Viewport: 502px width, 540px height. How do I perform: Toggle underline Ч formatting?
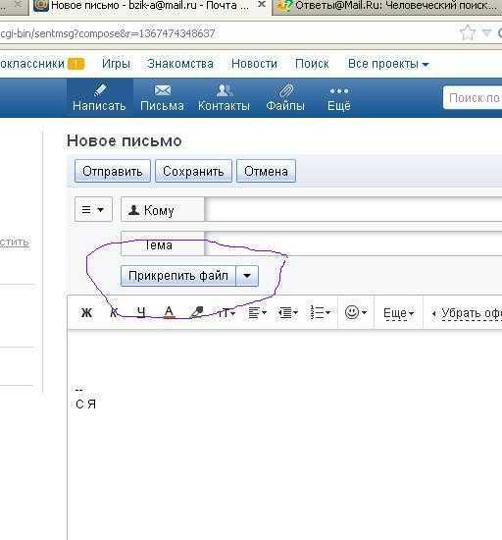click(141, 312)
